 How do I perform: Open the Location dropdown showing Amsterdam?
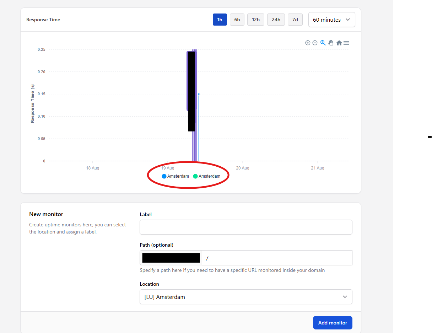[x=246, y=297]
